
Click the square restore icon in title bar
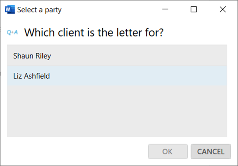tap(194, 9)
